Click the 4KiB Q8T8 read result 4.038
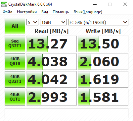 pos(52,62)
